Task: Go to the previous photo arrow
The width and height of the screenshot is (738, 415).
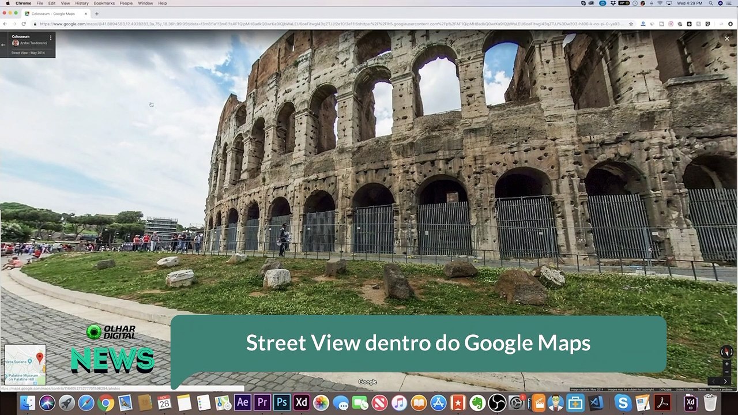Action: [714, 382]
